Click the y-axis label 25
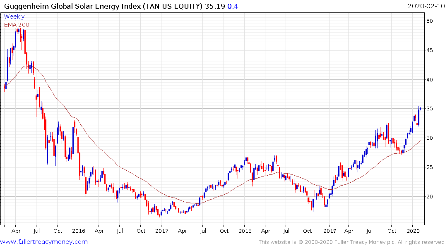The height and width of the screenshot is (248, 445). click(x=429, y=167)
